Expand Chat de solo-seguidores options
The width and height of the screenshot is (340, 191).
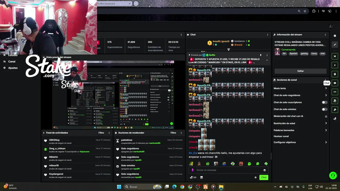[326, 95]
